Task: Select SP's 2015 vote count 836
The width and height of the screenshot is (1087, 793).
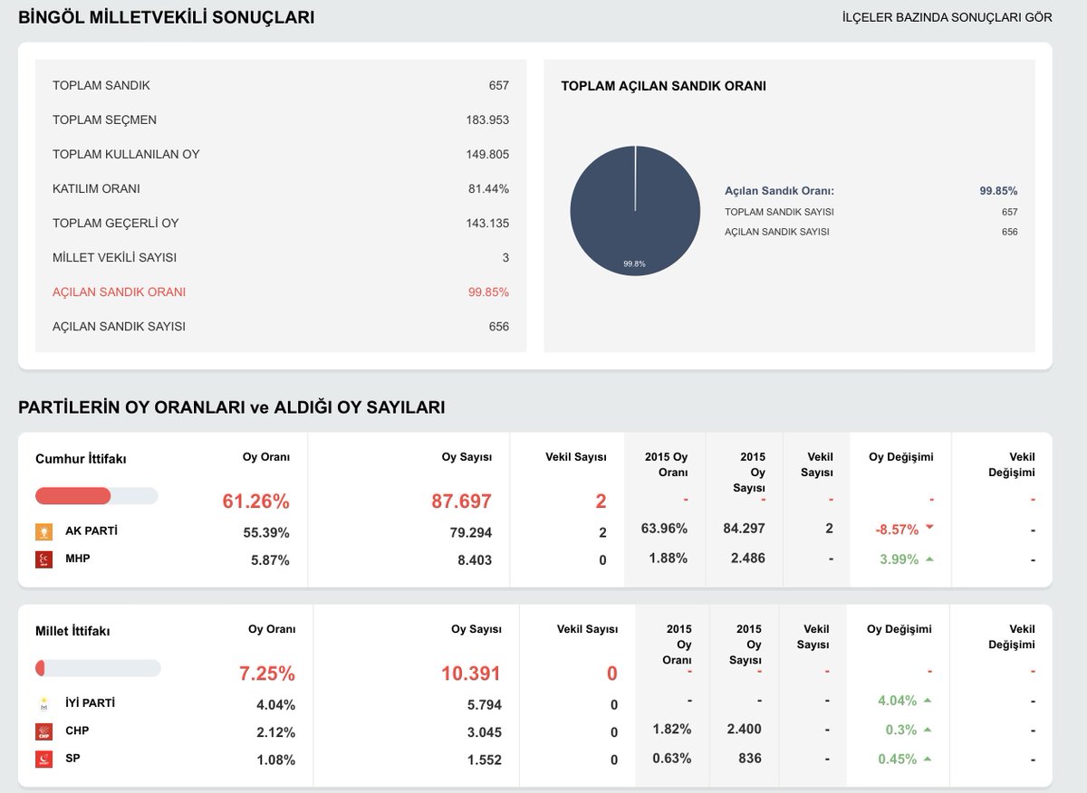Action: (x=749, y=759)
